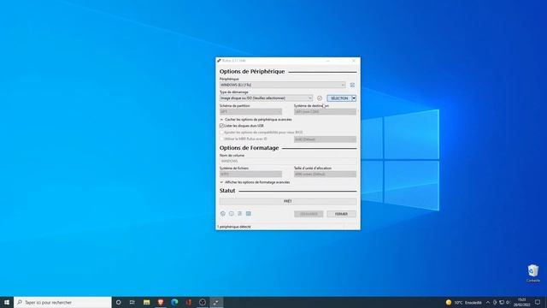Open Task View in the taskbar

point(132,302)
